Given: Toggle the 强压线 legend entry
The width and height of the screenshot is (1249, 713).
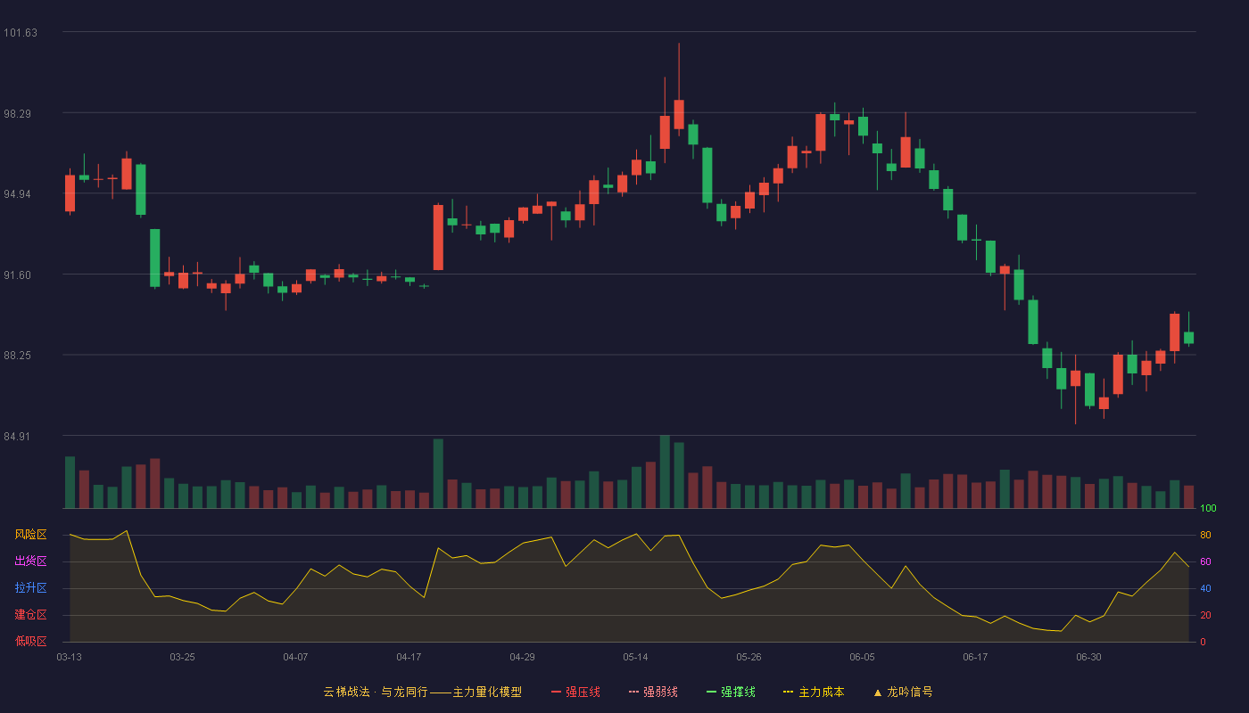Looking at the screenshot, I should pos(575,692).
